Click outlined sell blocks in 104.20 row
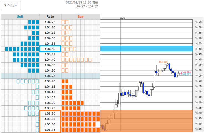Screen dimensions: 204x133 [x=28, y=82]
